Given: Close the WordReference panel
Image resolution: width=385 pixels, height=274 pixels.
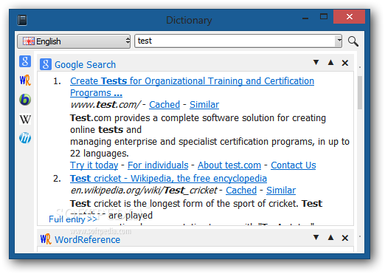Looking at the screenshot, I should coord(345,238).
